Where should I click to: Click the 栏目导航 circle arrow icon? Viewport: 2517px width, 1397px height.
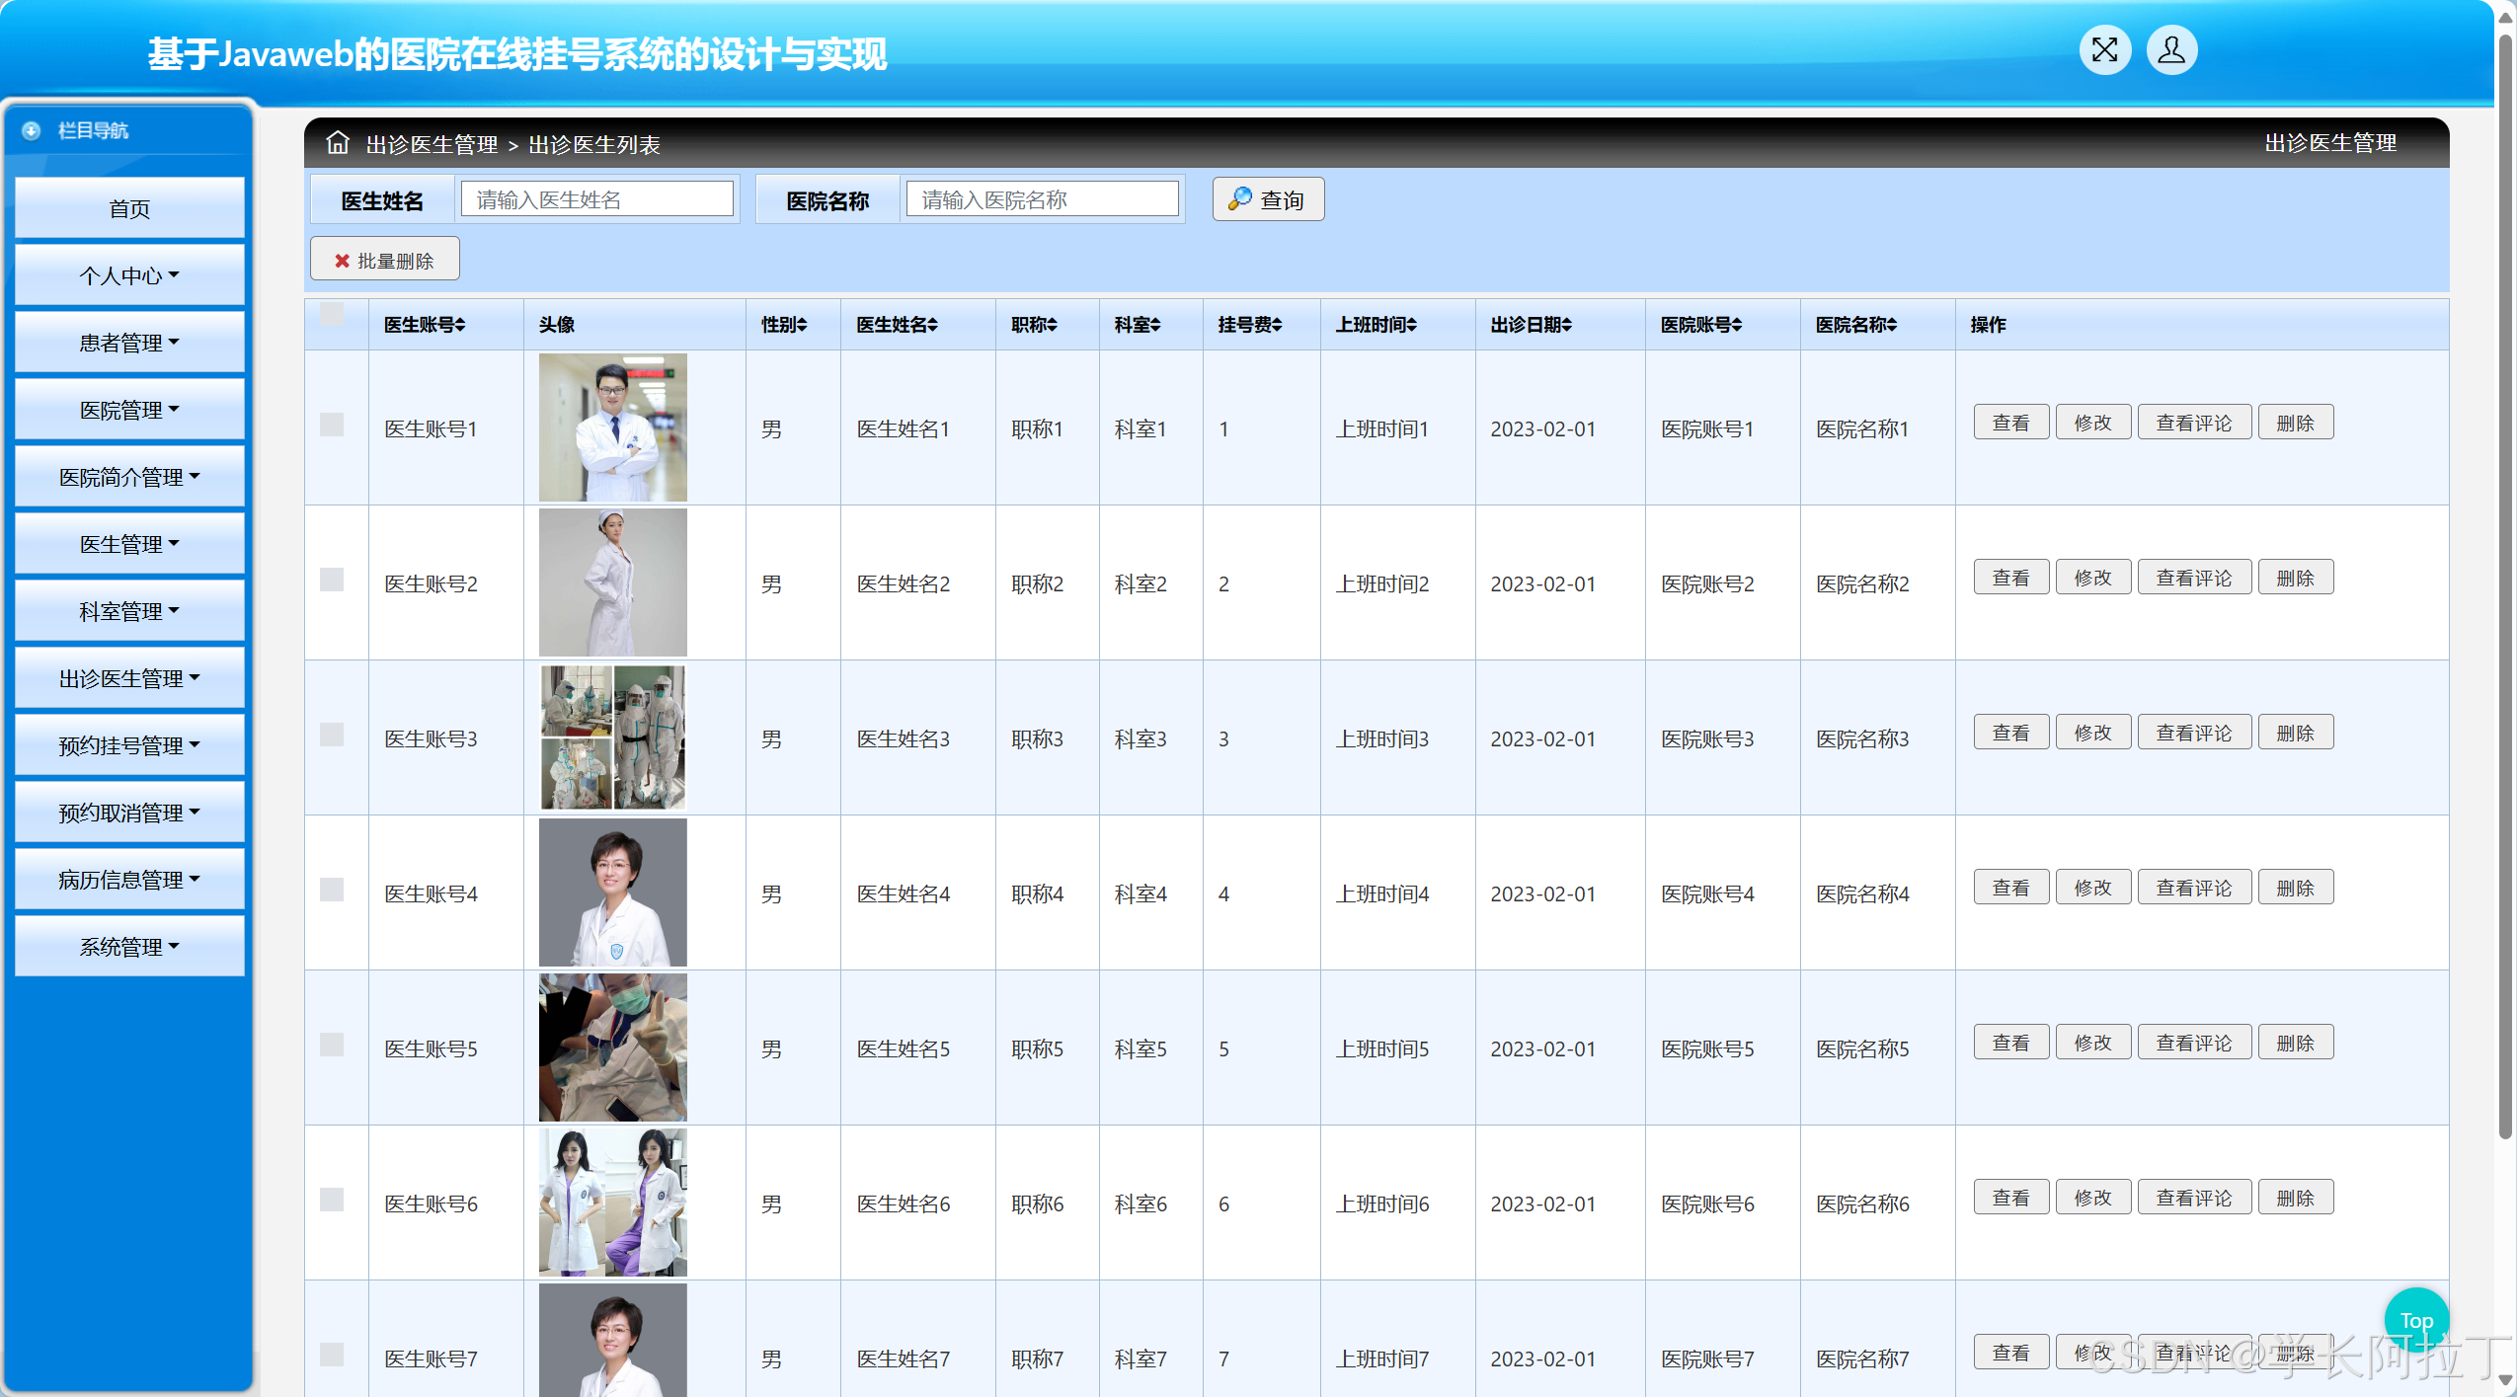[31, 130]
